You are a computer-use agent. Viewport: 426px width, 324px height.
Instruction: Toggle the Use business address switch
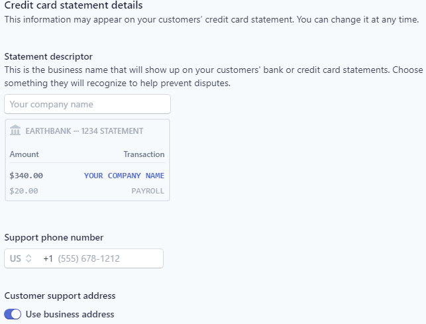[13, 314]
